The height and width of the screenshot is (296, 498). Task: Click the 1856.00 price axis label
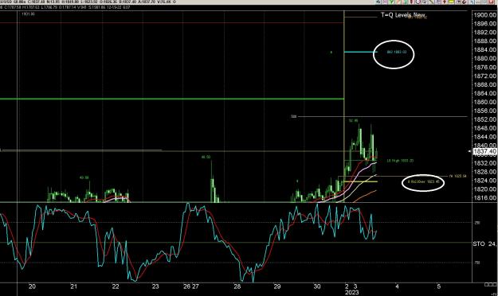coord(485,111)
